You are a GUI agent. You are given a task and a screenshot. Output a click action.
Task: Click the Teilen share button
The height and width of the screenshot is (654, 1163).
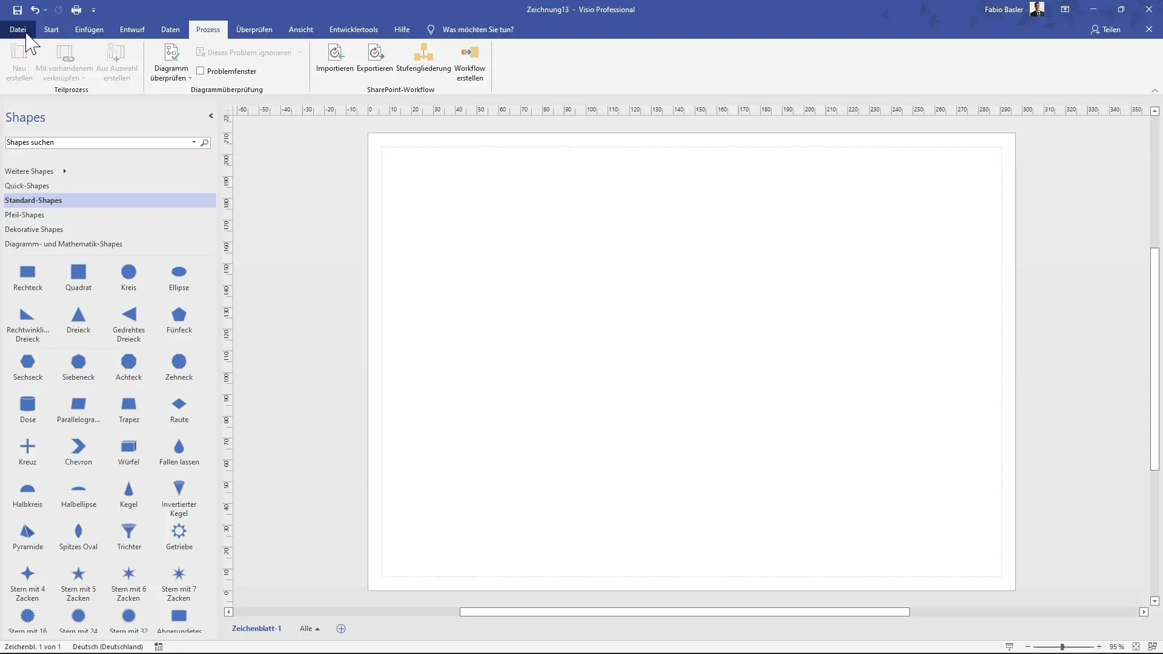coord(1106,30)
